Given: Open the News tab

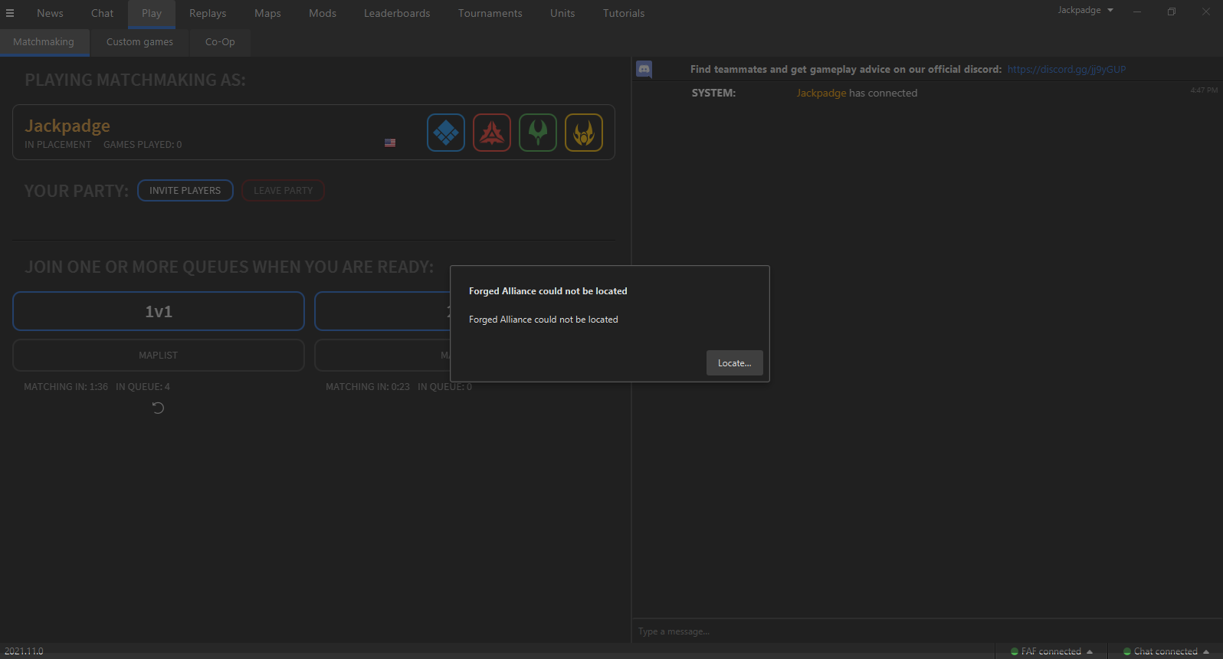Looking at the screenshot, I should (50, 13).
